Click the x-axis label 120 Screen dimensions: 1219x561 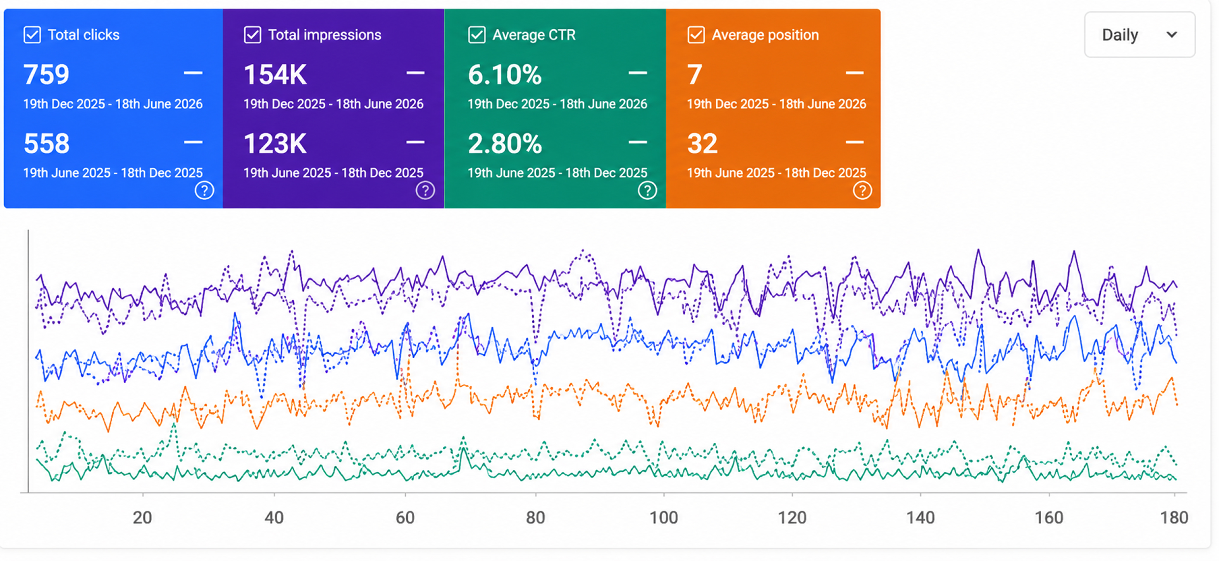click(x=792, y=517)
